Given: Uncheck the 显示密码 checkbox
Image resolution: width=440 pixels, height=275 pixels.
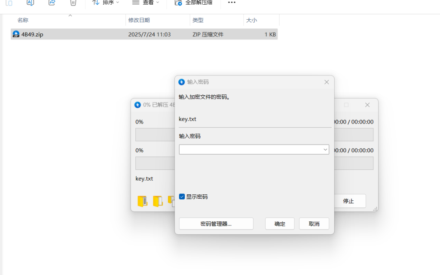Looking at the screenshot, I should click(182, 197).
